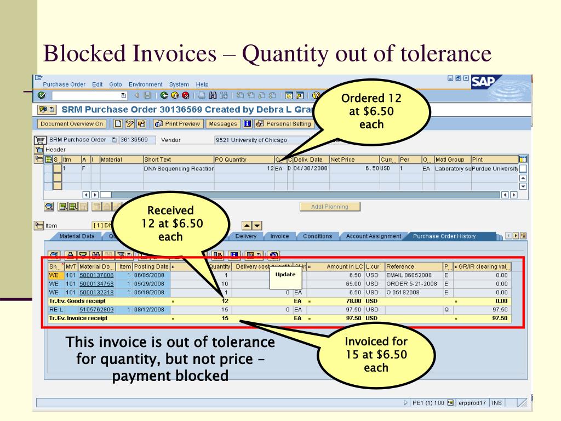Click the Create New Session icon

pyautogui.click(x=289, y=95)
